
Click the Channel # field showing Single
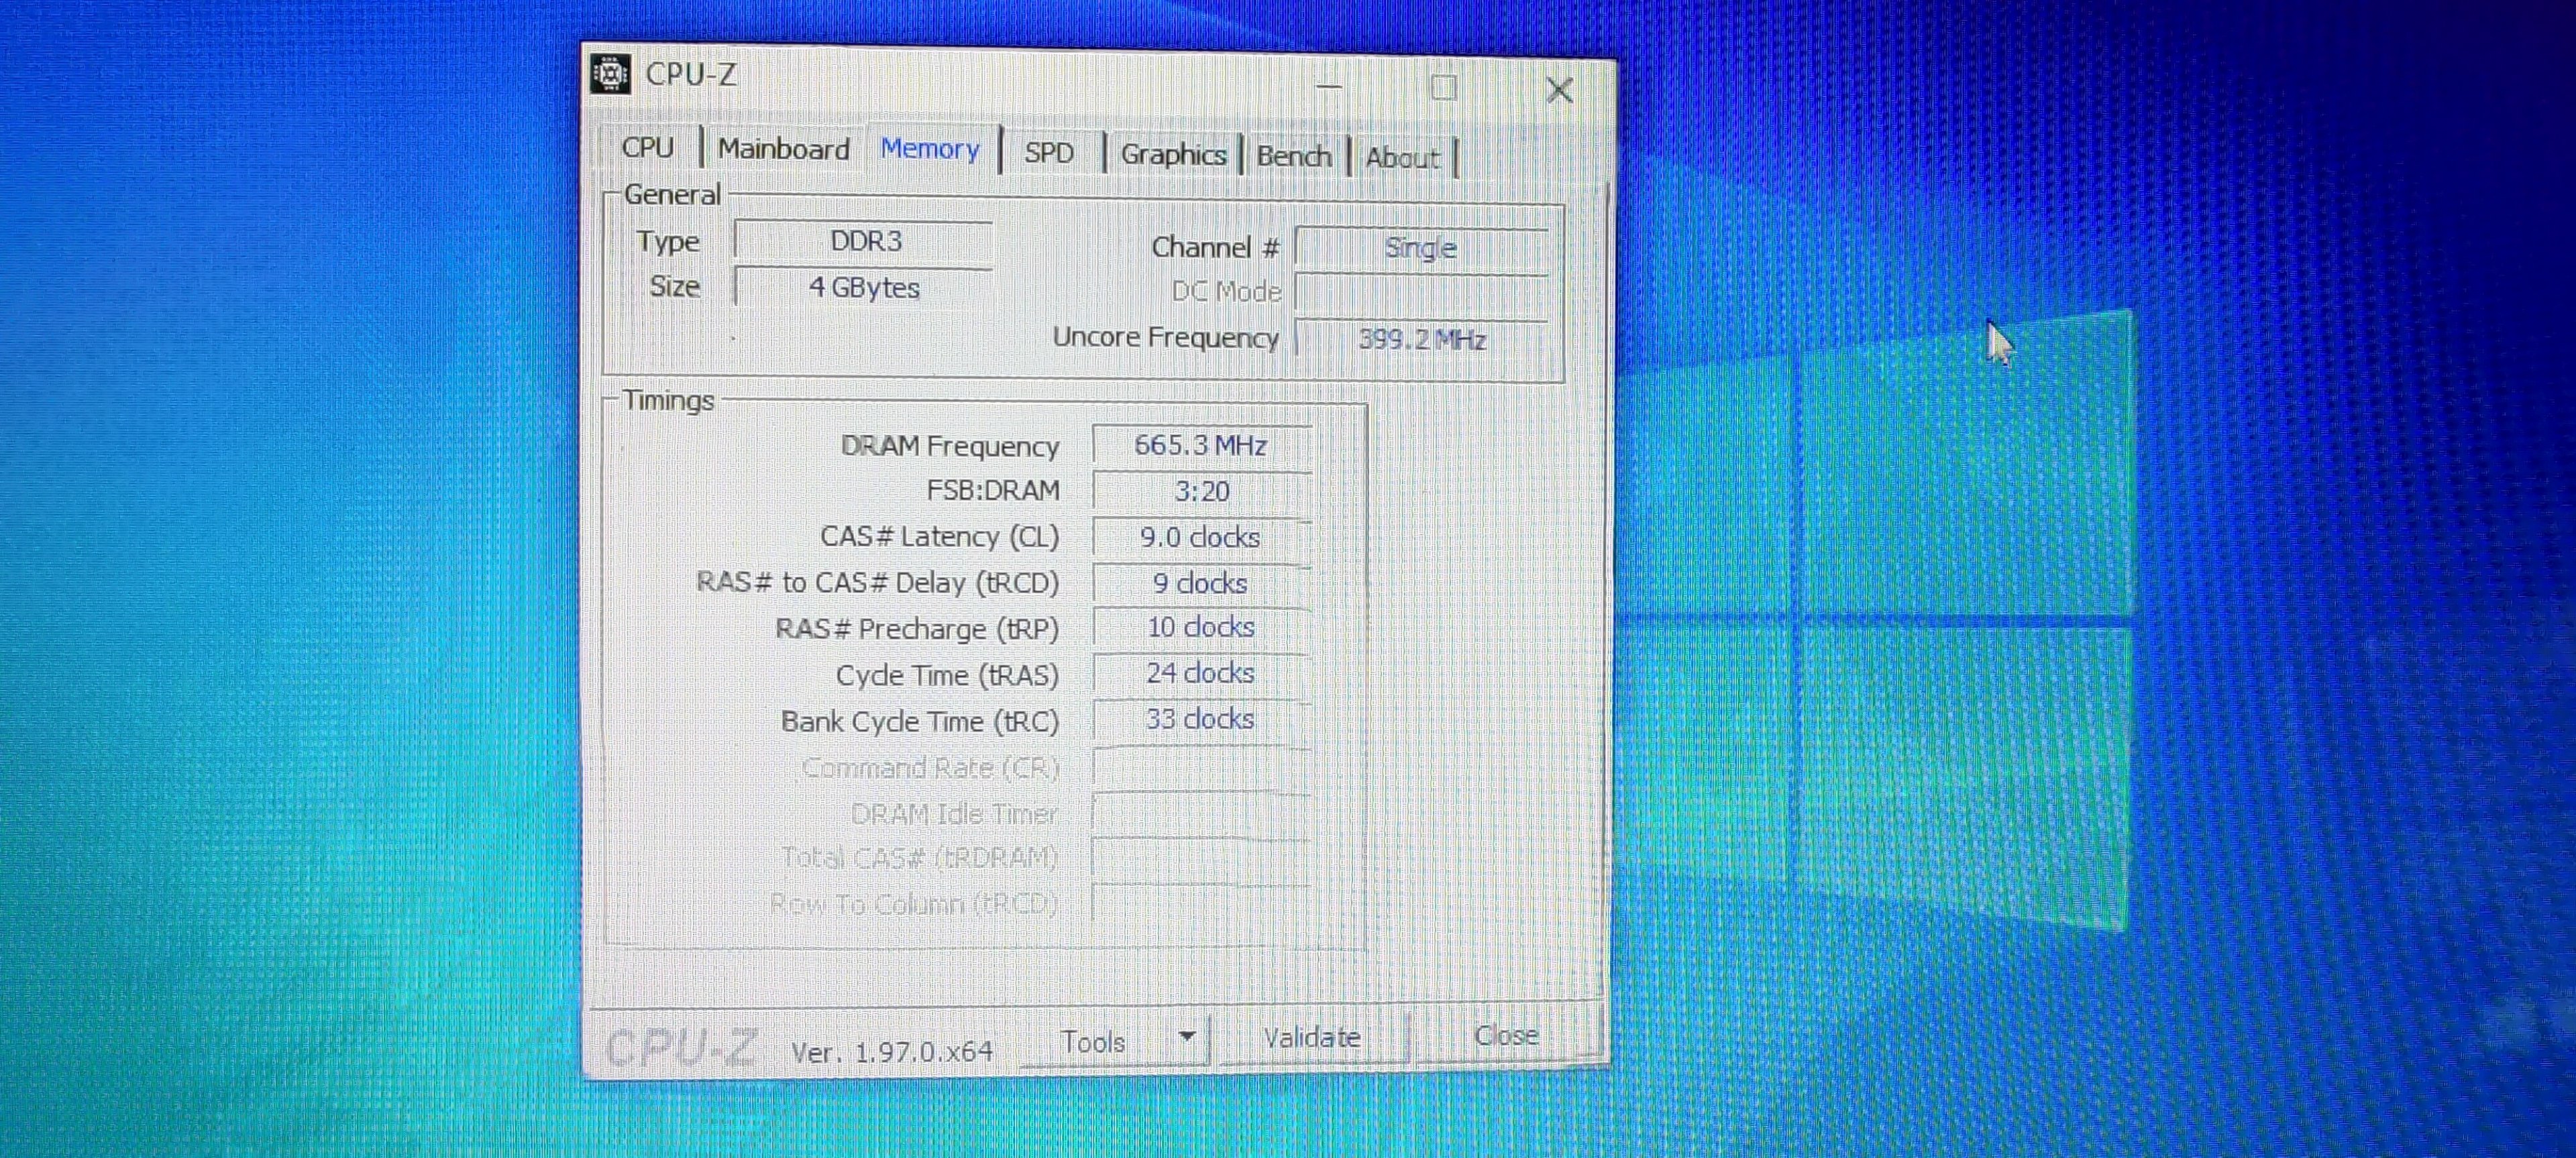pyautogui.click(x=1421, y=249)
